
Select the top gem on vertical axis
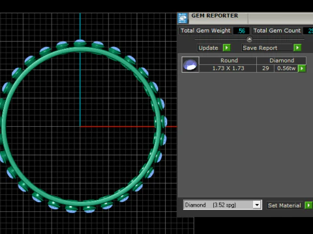(80, 42)
